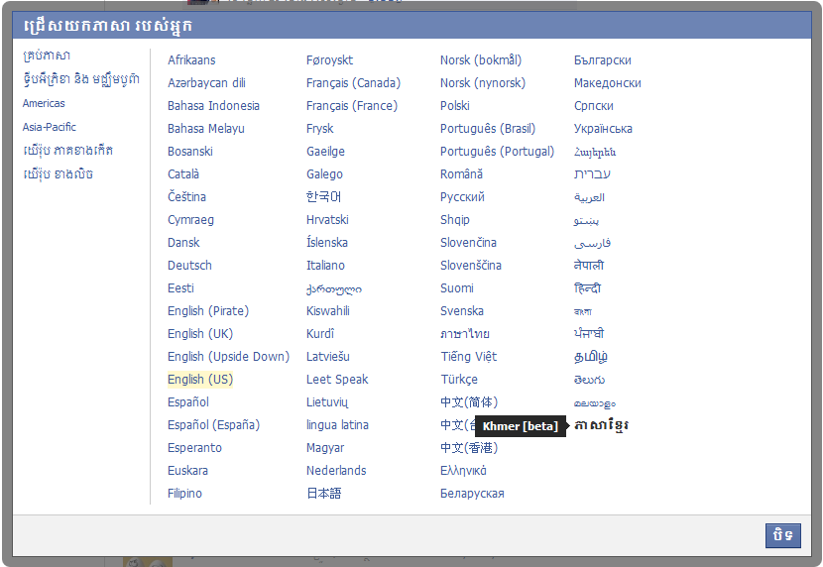Select English (Pirate) language option
This screenshot has height=567, width=823.
click(208, 311)
